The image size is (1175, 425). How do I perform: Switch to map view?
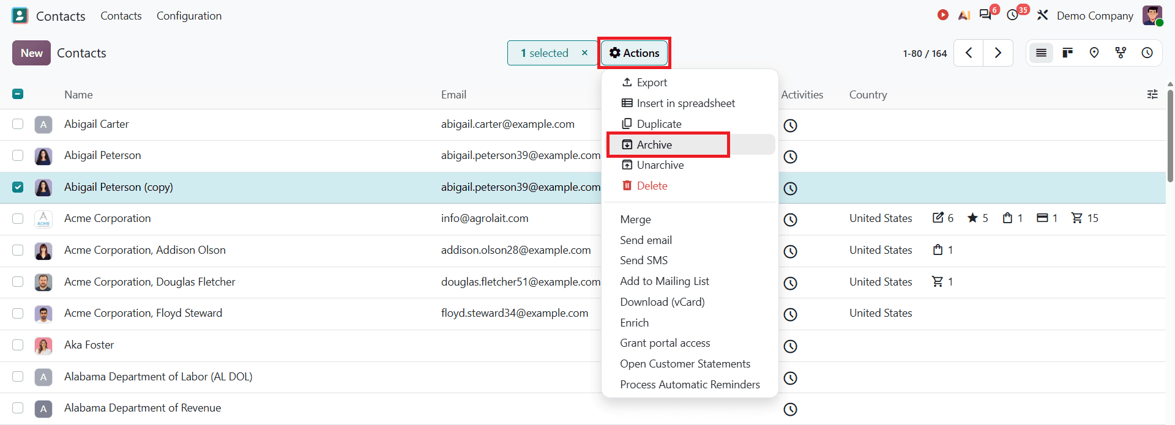coord(1094,53)
